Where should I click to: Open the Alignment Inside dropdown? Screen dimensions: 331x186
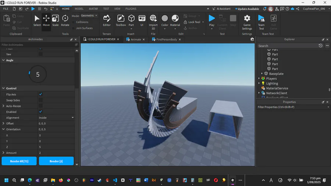pyautogui.click(x=56, y=118)
